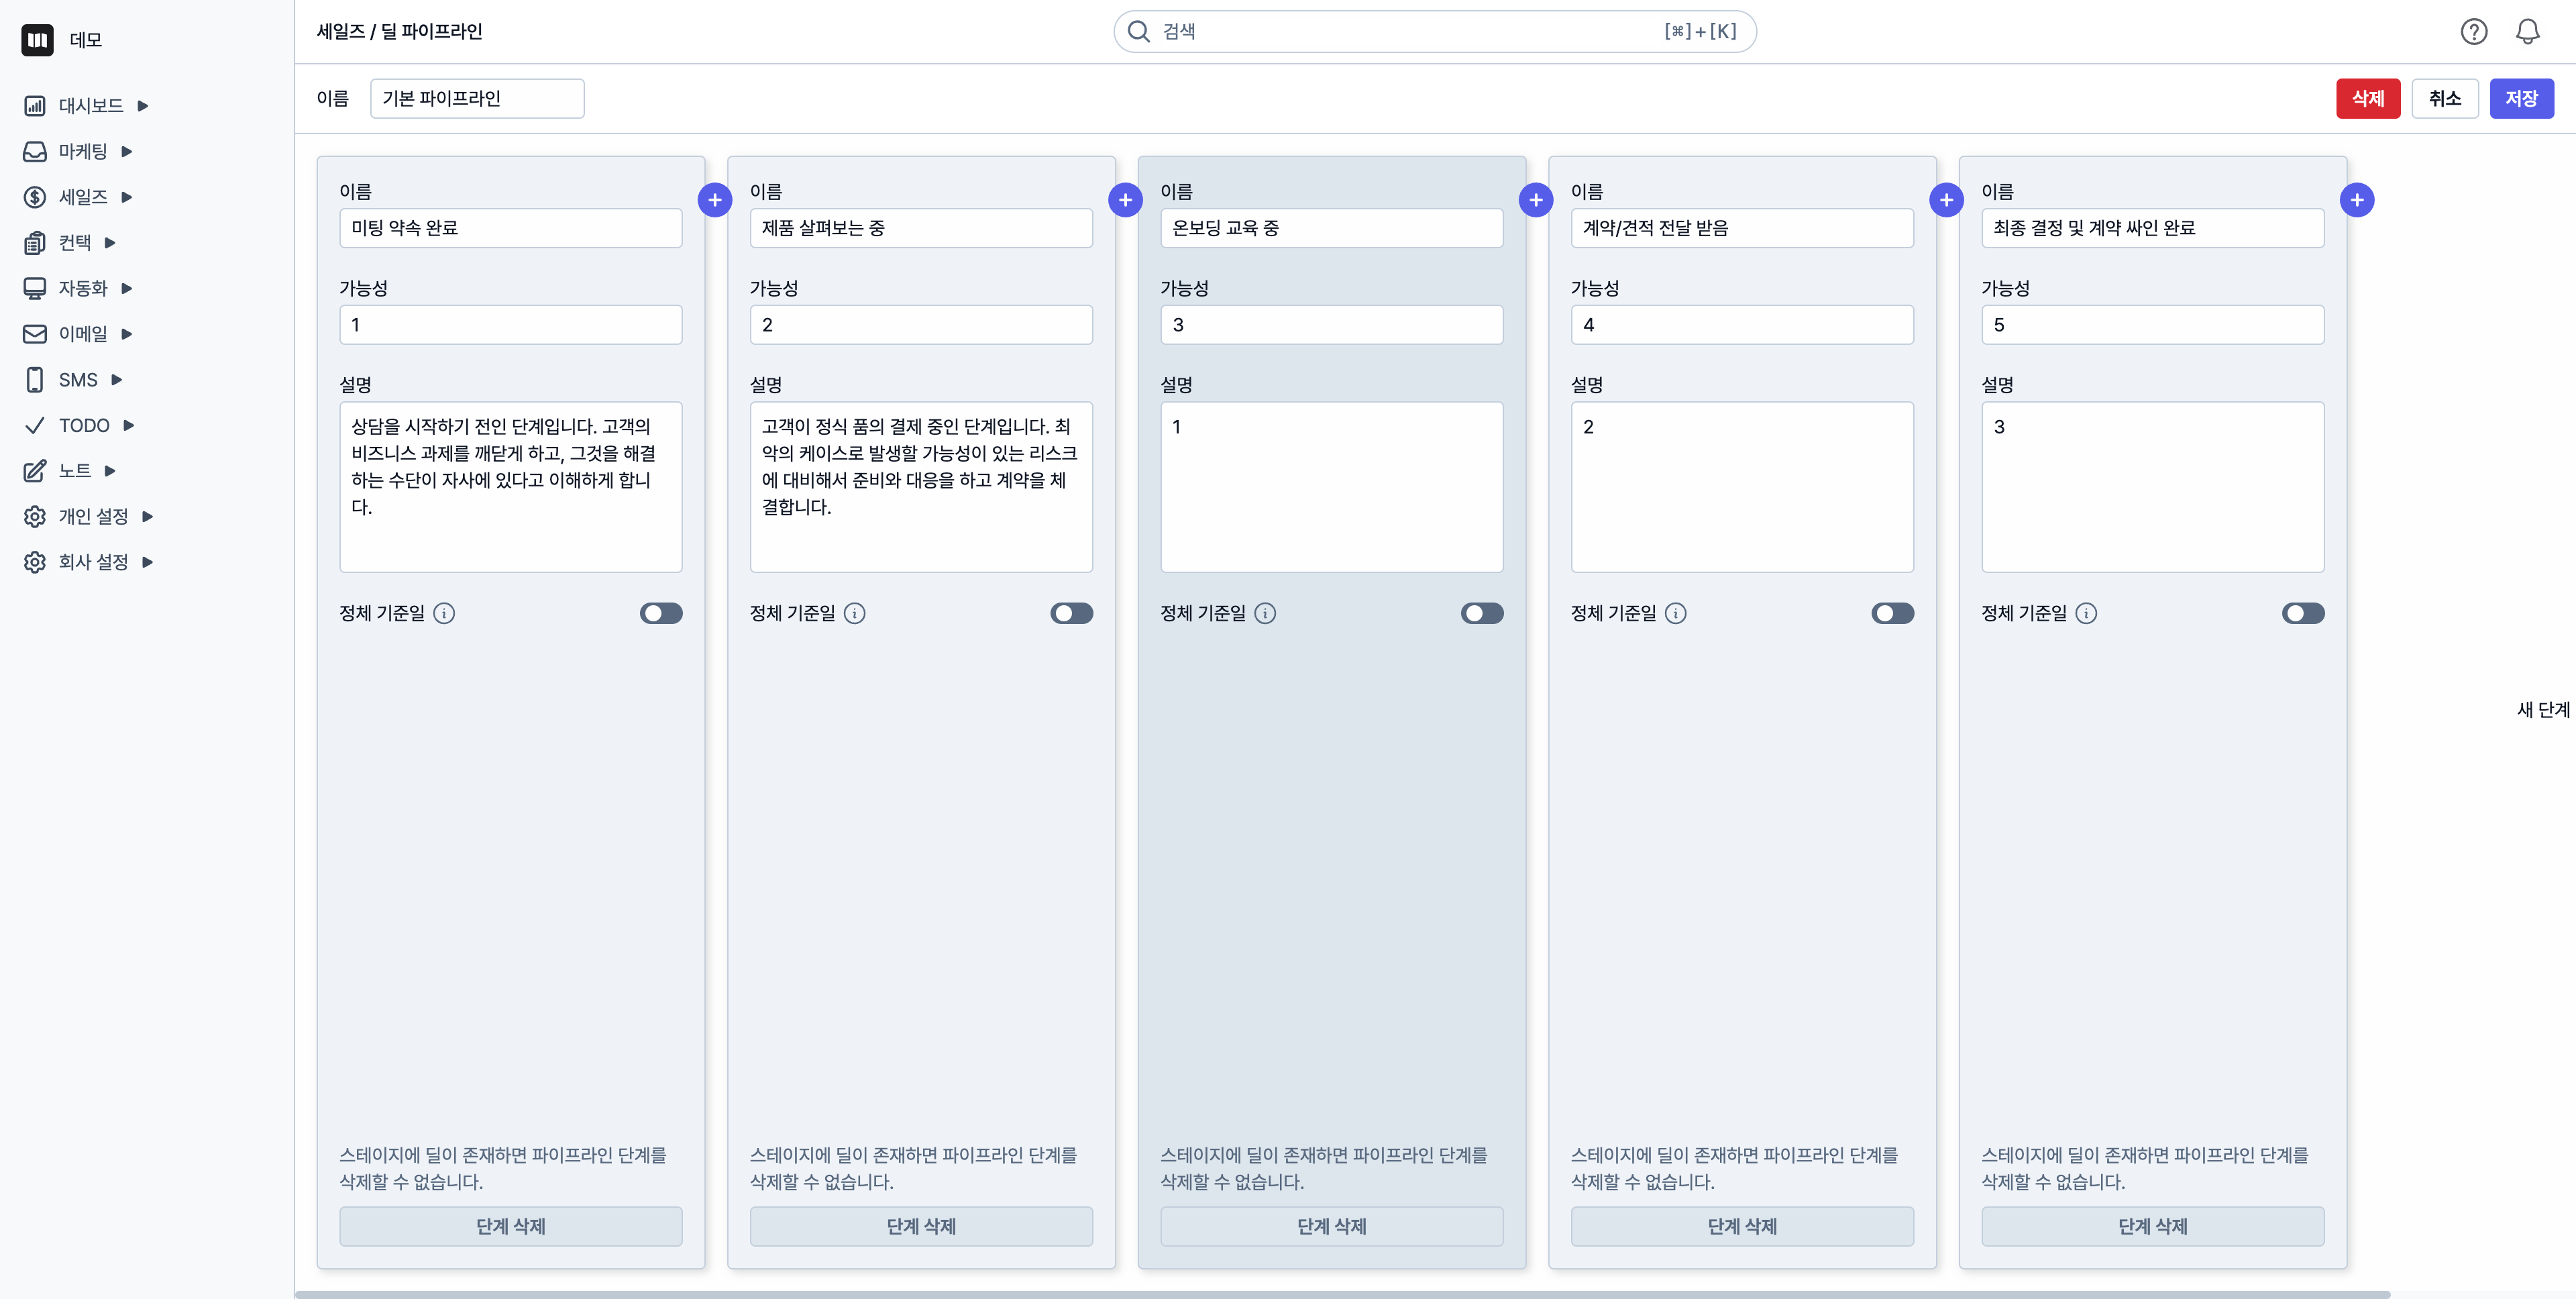Viewport: 2576px width, 1299px height.
Task: Click 단계 삭제 in 미팅 약속 완료 card
Action: (x=511, y=1226)
